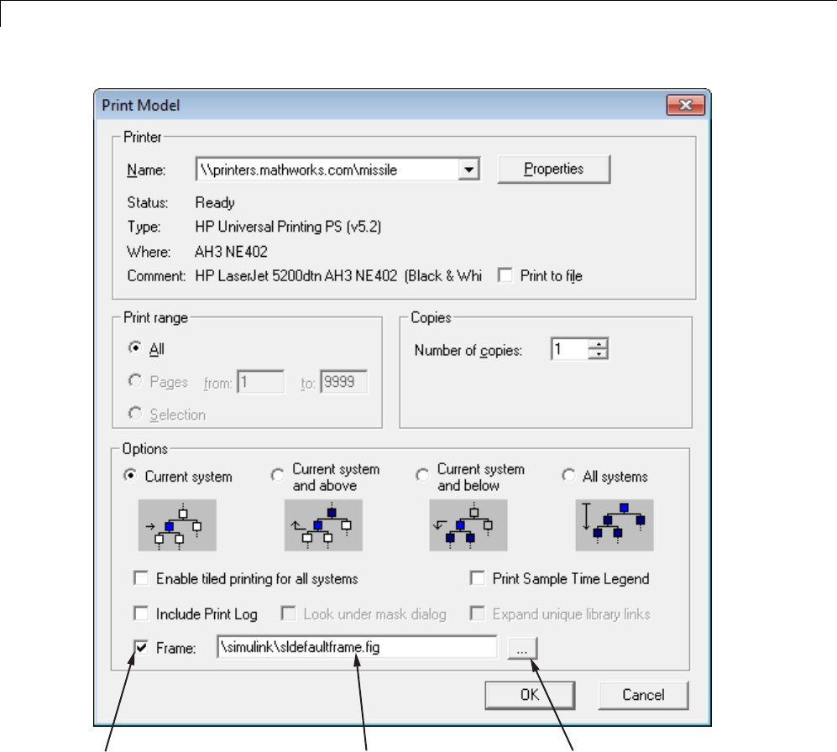The width and height of the screenshot is (837, 752).
Task: Click the Number of copies field
Action: 569,350
